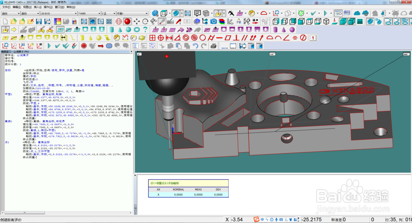This screenshot has width=412, height=223.
Task: Select the measured line feature icon (teal)
Action: coord(68,30)
